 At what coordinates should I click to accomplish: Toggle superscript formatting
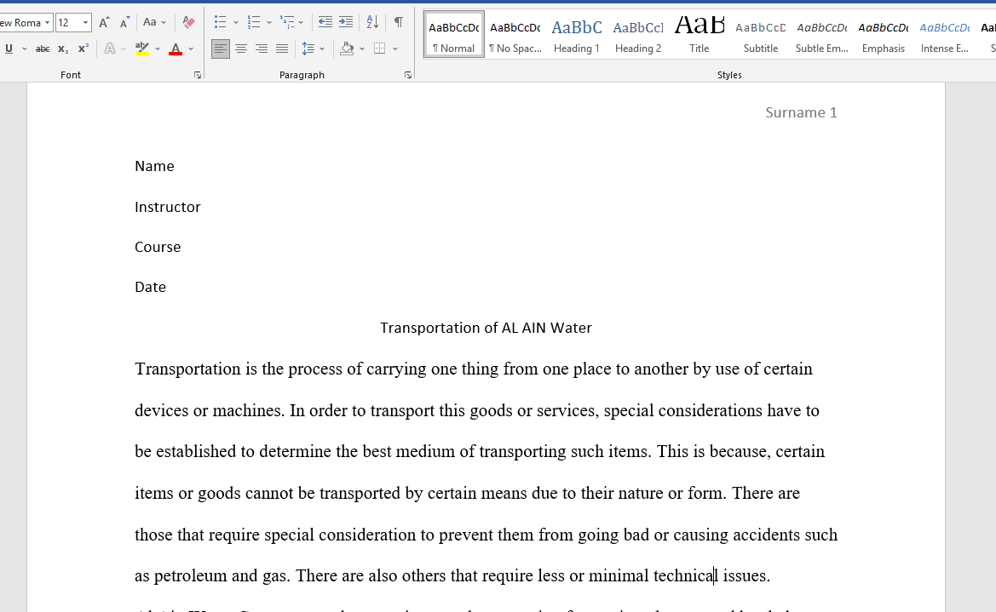83,49
